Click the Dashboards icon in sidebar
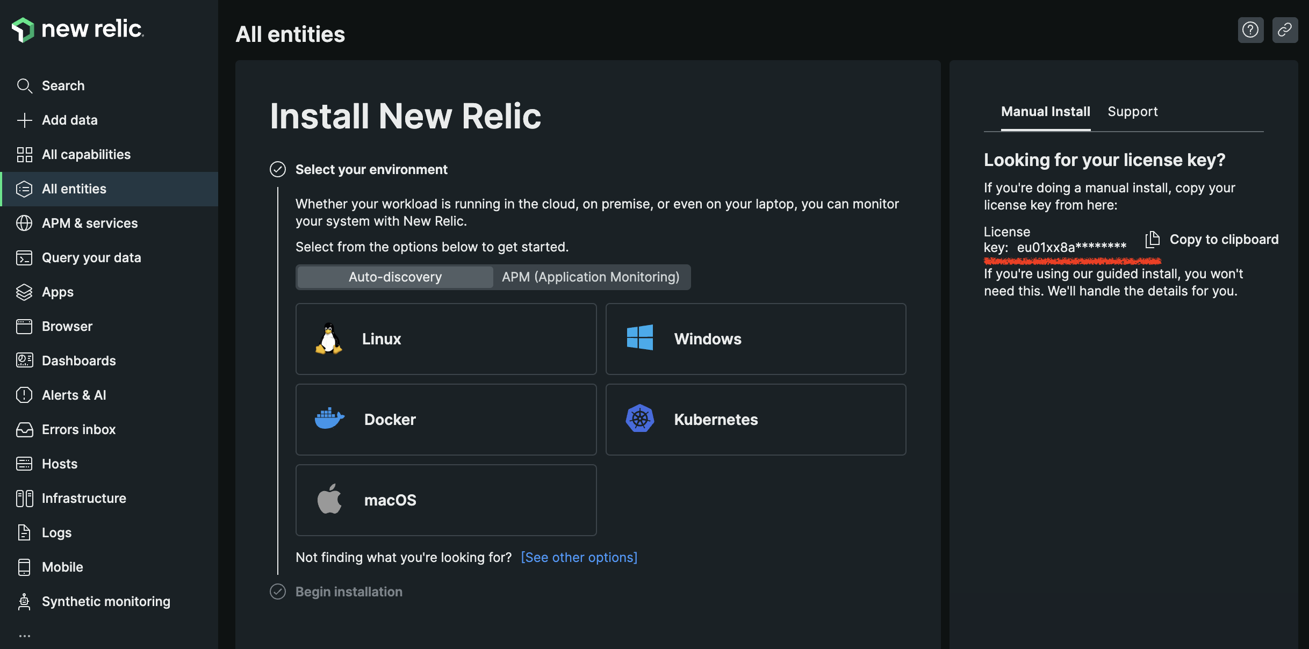The width and height of the screenshot is (1309, 649). [24, 360]
